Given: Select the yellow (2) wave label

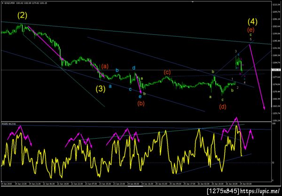Looking at the screenshot, I should [22, 16].
